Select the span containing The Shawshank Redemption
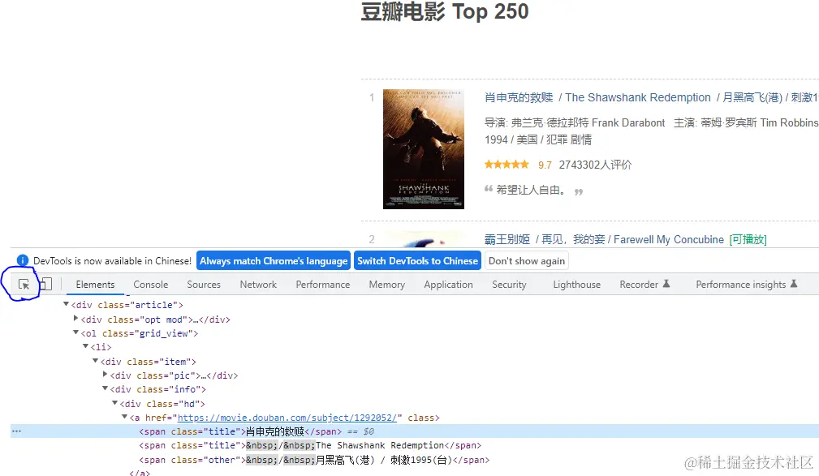The height and width of the screenshot is (476, 819). 310,445
